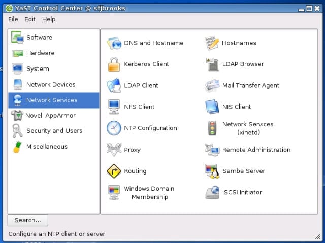This screenshot has width=325, height=243.
Task: Click the Routing label text
Action: click(x=135, y=171)
